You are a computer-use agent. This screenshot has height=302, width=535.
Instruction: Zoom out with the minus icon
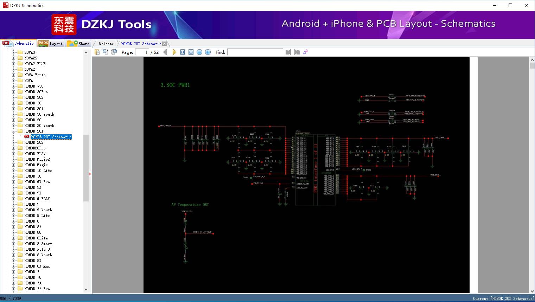coord(199,52)
